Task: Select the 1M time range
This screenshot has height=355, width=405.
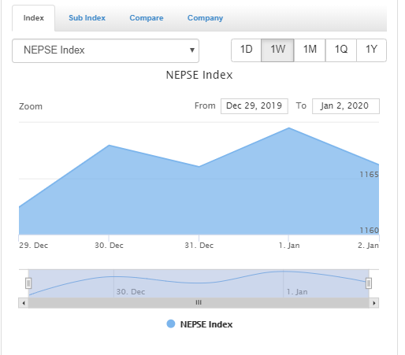Action: [x=310, y=50]
